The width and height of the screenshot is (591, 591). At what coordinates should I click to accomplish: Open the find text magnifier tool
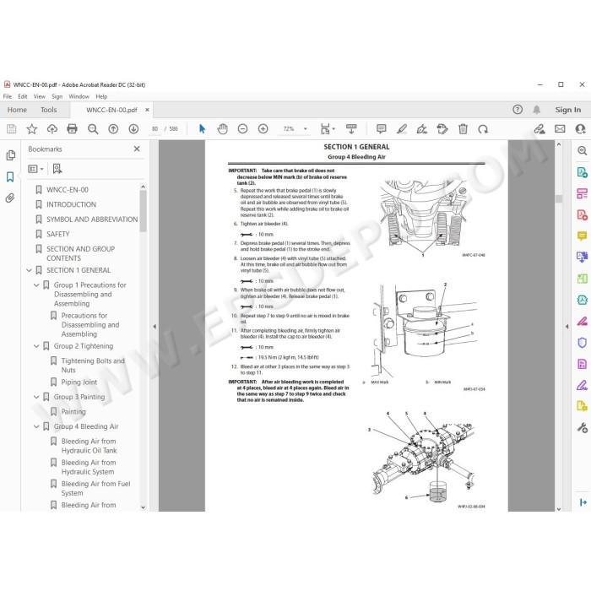coord(93,129)
